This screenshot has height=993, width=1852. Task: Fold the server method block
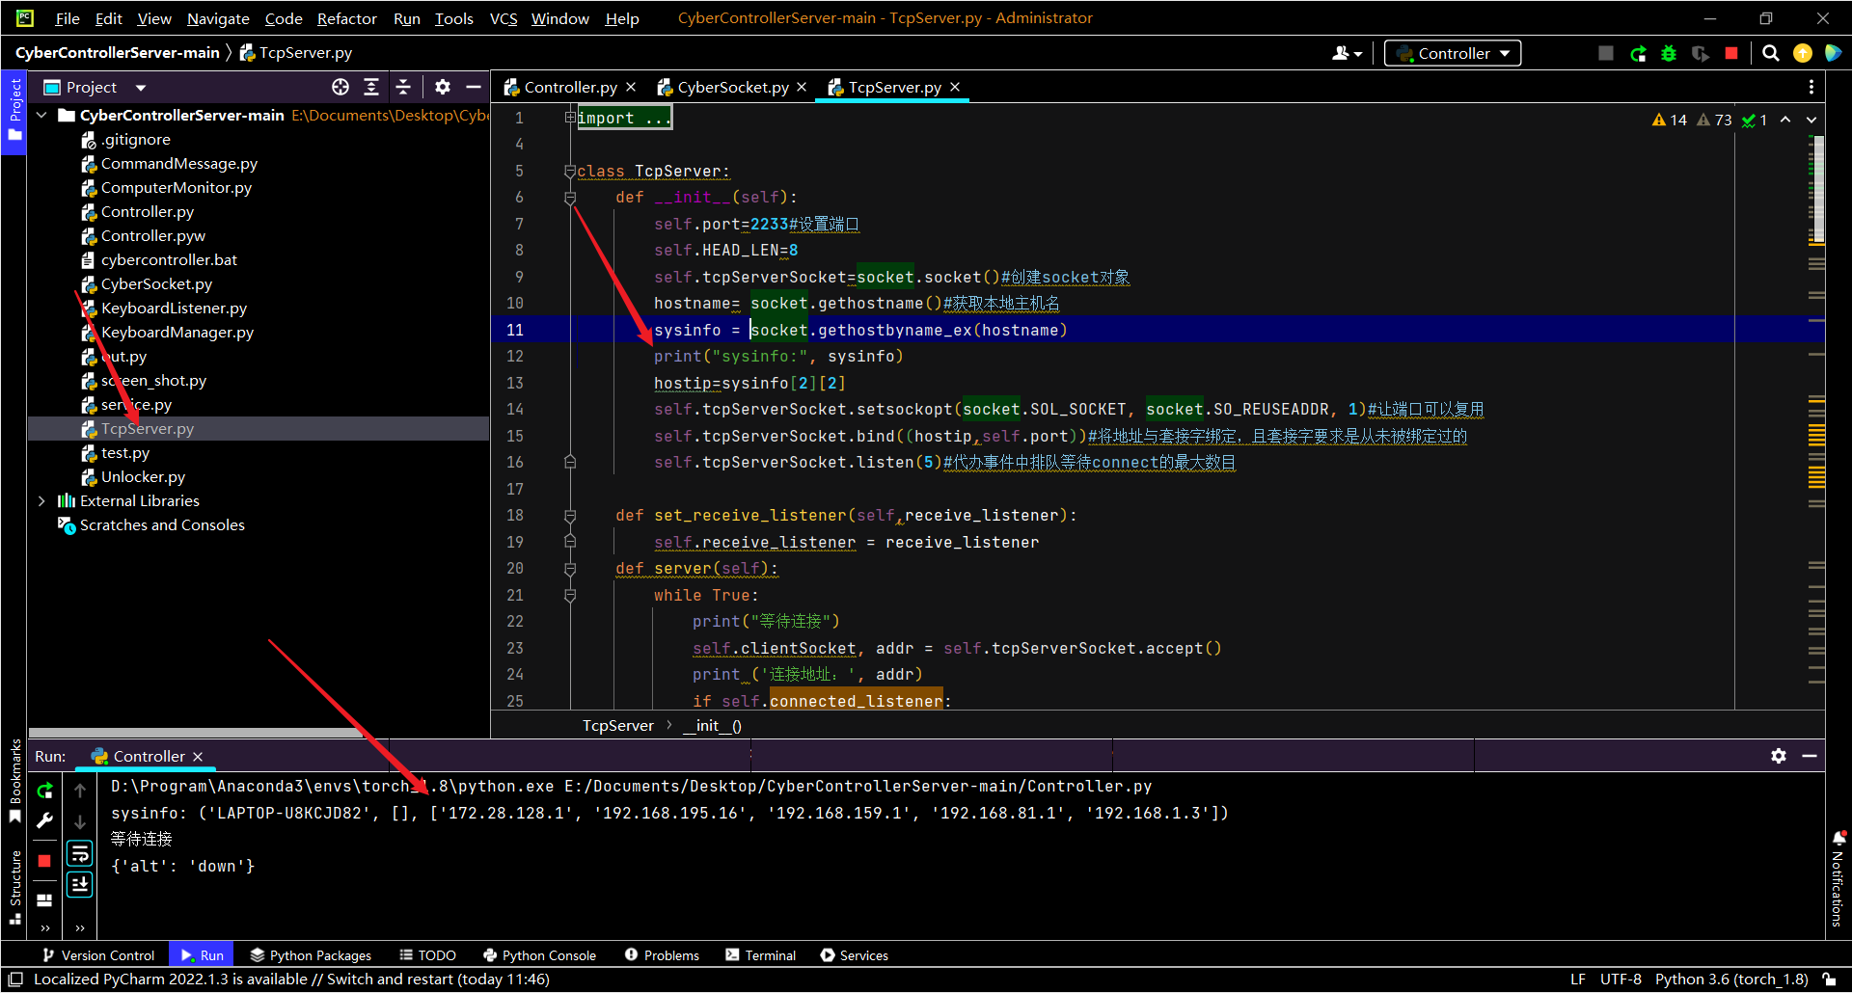tap(570, 569)
